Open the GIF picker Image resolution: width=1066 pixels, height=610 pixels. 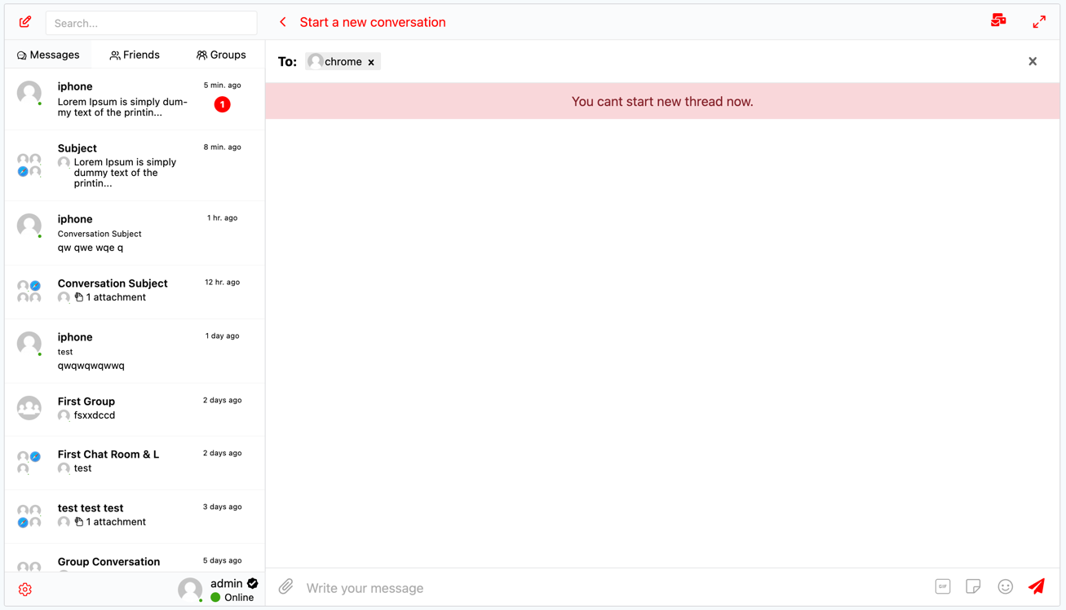tap(943, 586)
